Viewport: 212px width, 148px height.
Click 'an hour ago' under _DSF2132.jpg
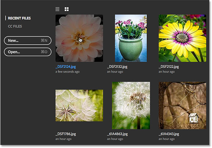coord(115,72)
